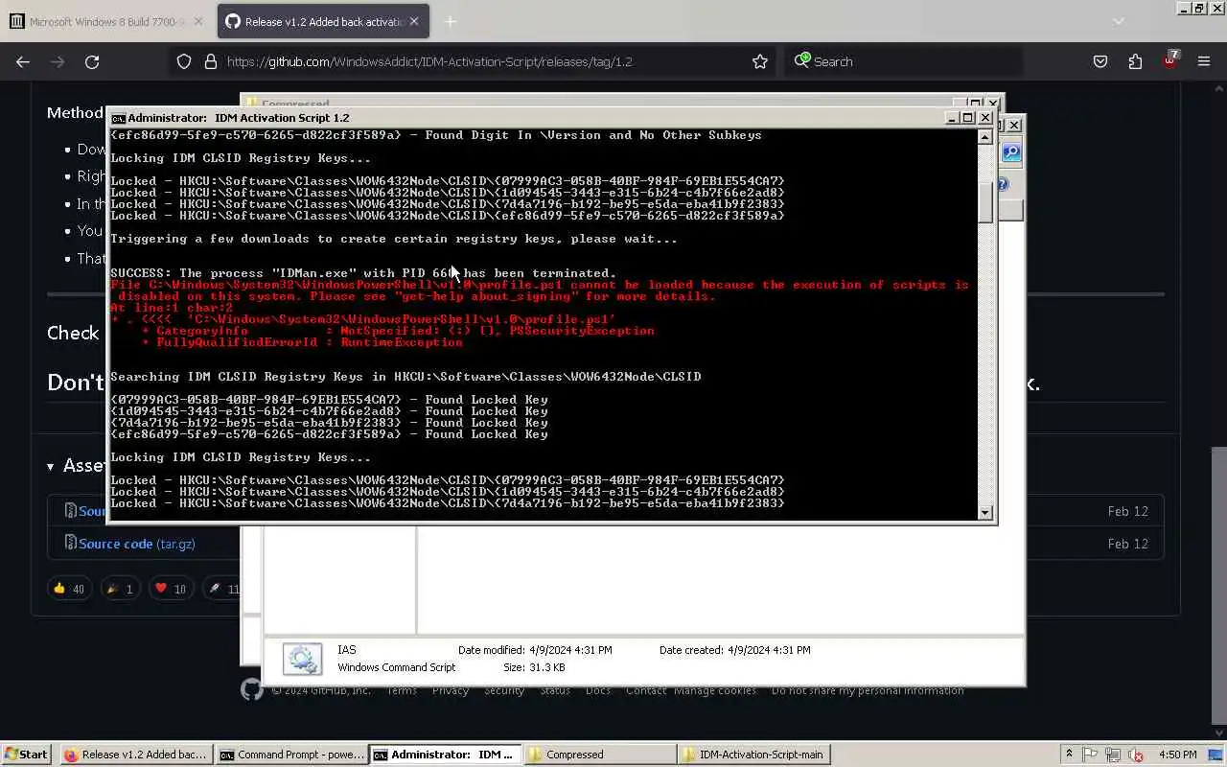This screenshot has width=1227, height=767.
Task: Click the 'Windows Command Script' file type text
Action: [397, 667]
